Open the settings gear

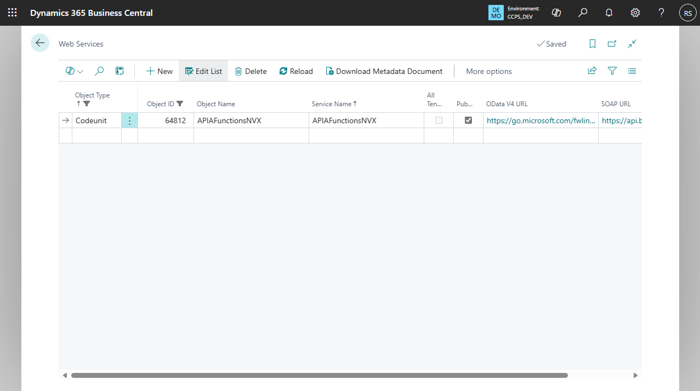click(635, 13)
